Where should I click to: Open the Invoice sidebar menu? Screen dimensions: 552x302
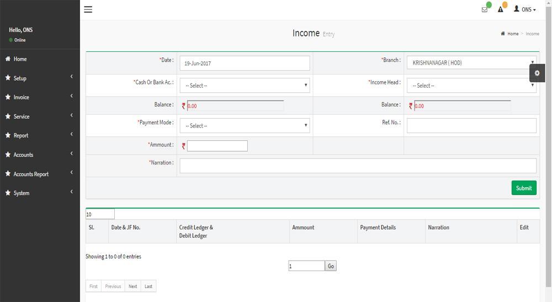click(40, 97)
